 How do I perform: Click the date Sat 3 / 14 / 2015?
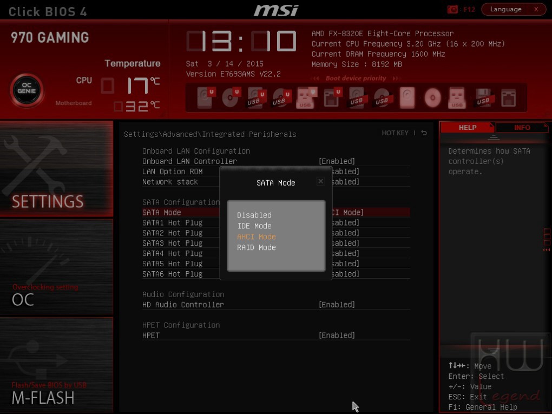tap(225, 64)
